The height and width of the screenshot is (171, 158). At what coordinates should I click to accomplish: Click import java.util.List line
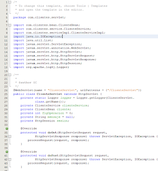coord(33,41)
